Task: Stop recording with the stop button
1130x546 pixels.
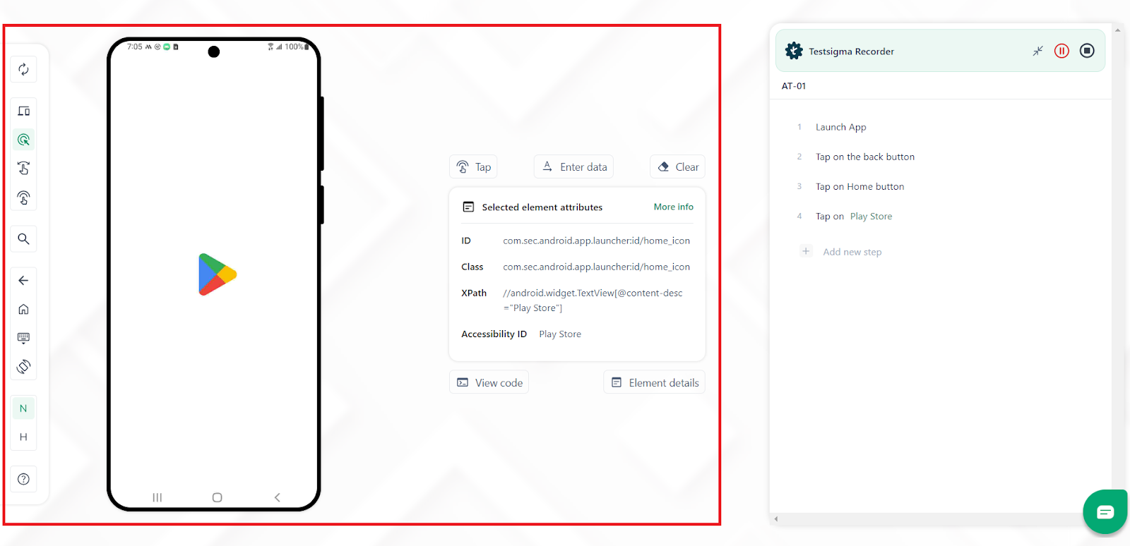Action: 1087,51
